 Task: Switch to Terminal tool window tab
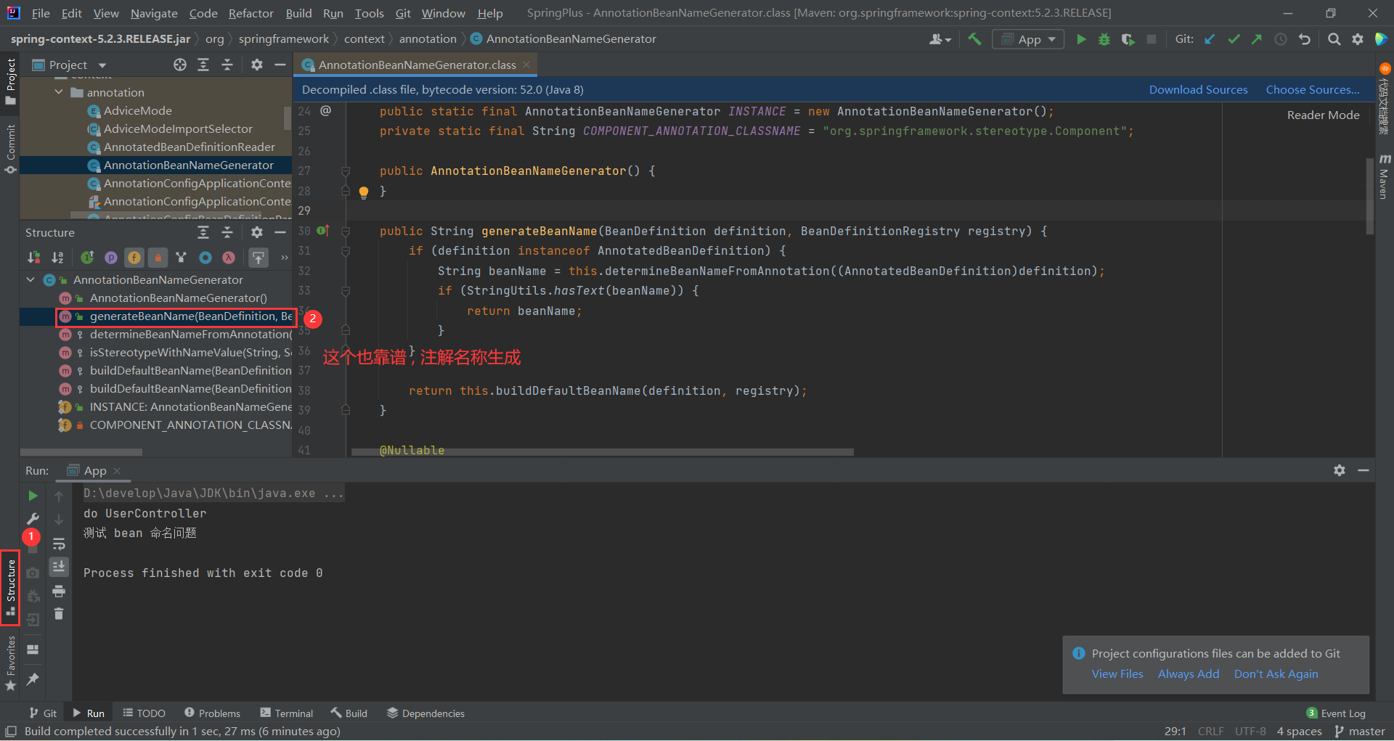(286, 713)
